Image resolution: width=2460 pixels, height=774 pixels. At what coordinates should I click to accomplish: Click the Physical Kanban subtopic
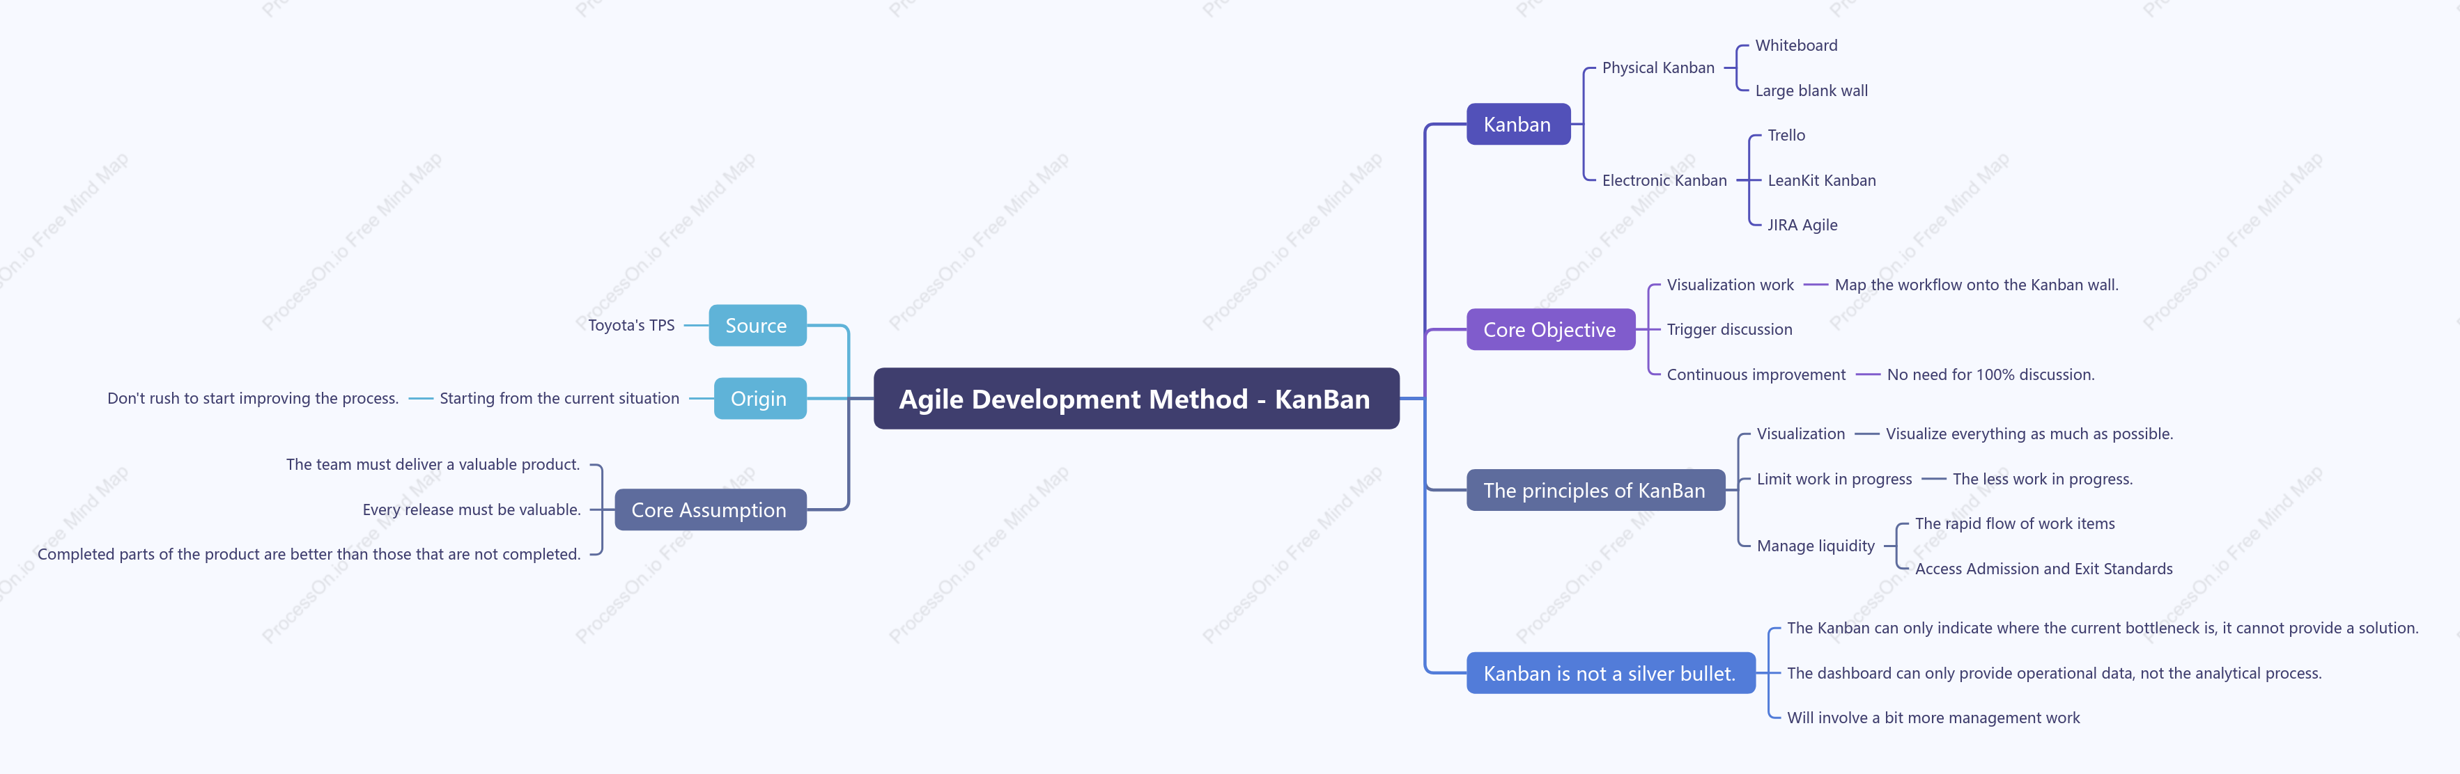click(1658, 68)
